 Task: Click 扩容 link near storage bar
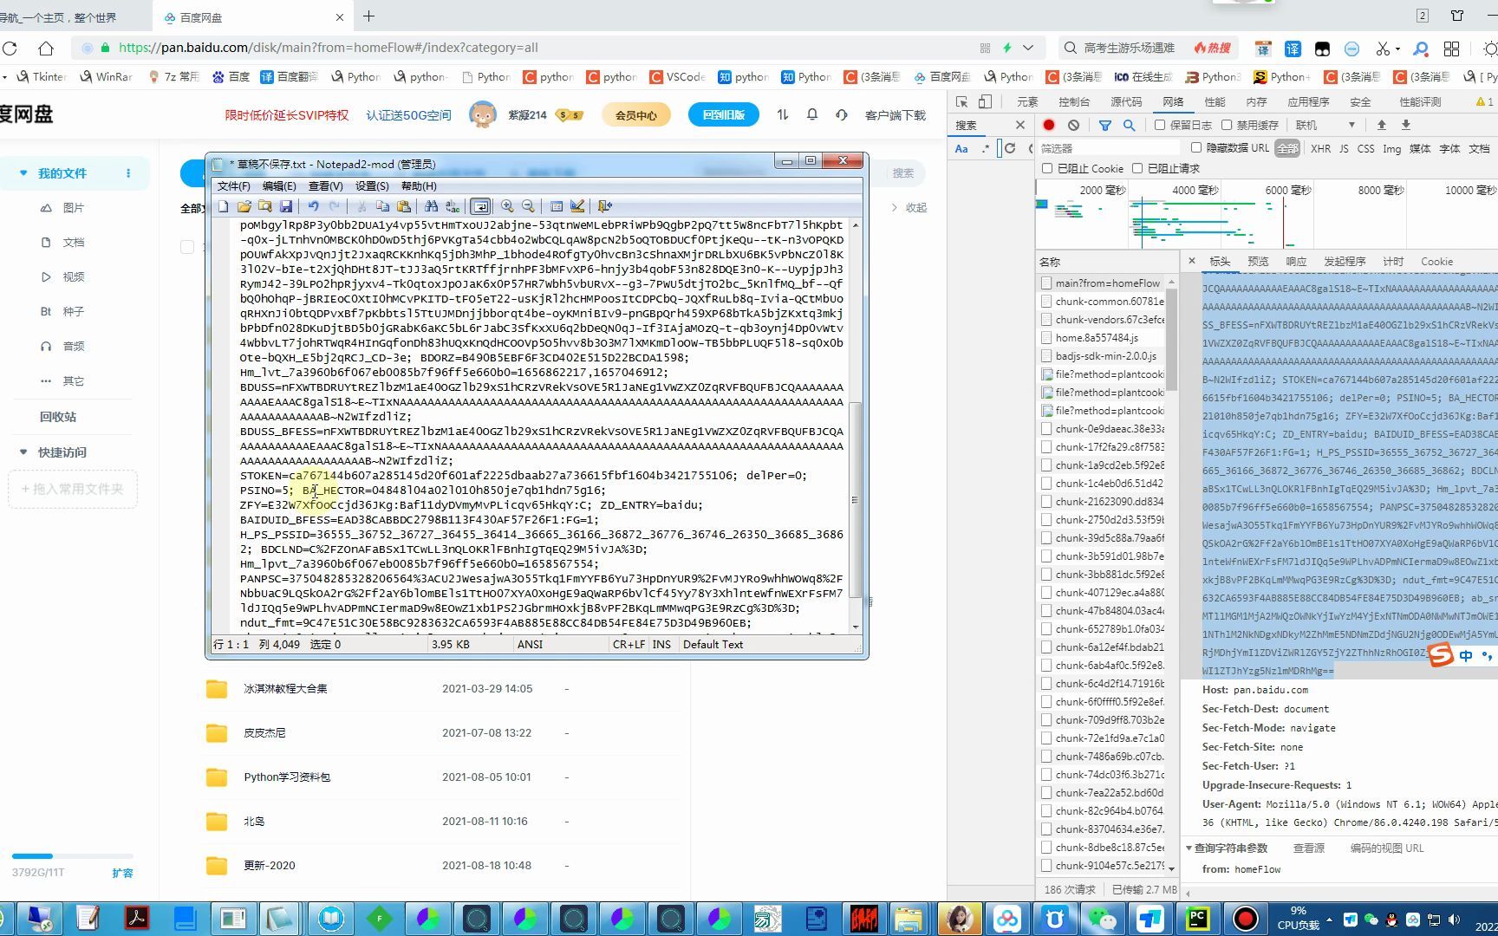[x=122, y=874]
